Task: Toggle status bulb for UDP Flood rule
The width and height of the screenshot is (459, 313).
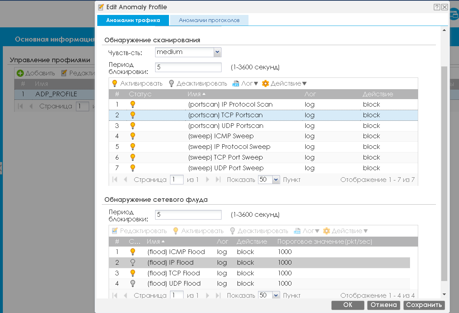Action: (x=133, y=284)
